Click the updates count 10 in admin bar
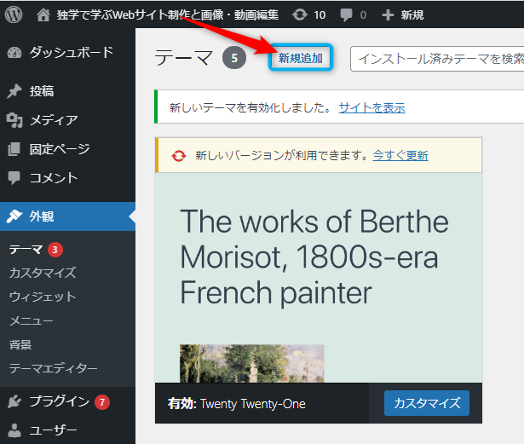The image size is (524, 444). [x=320, y=15]
